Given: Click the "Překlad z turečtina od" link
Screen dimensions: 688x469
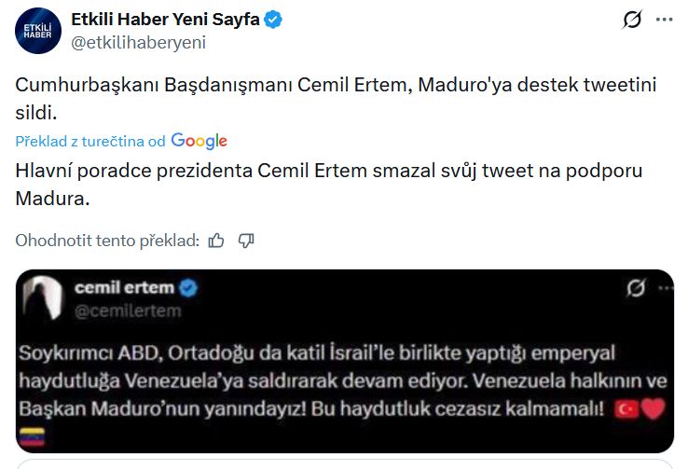Looking at the screenshot, I should click(x=90, y=141).
